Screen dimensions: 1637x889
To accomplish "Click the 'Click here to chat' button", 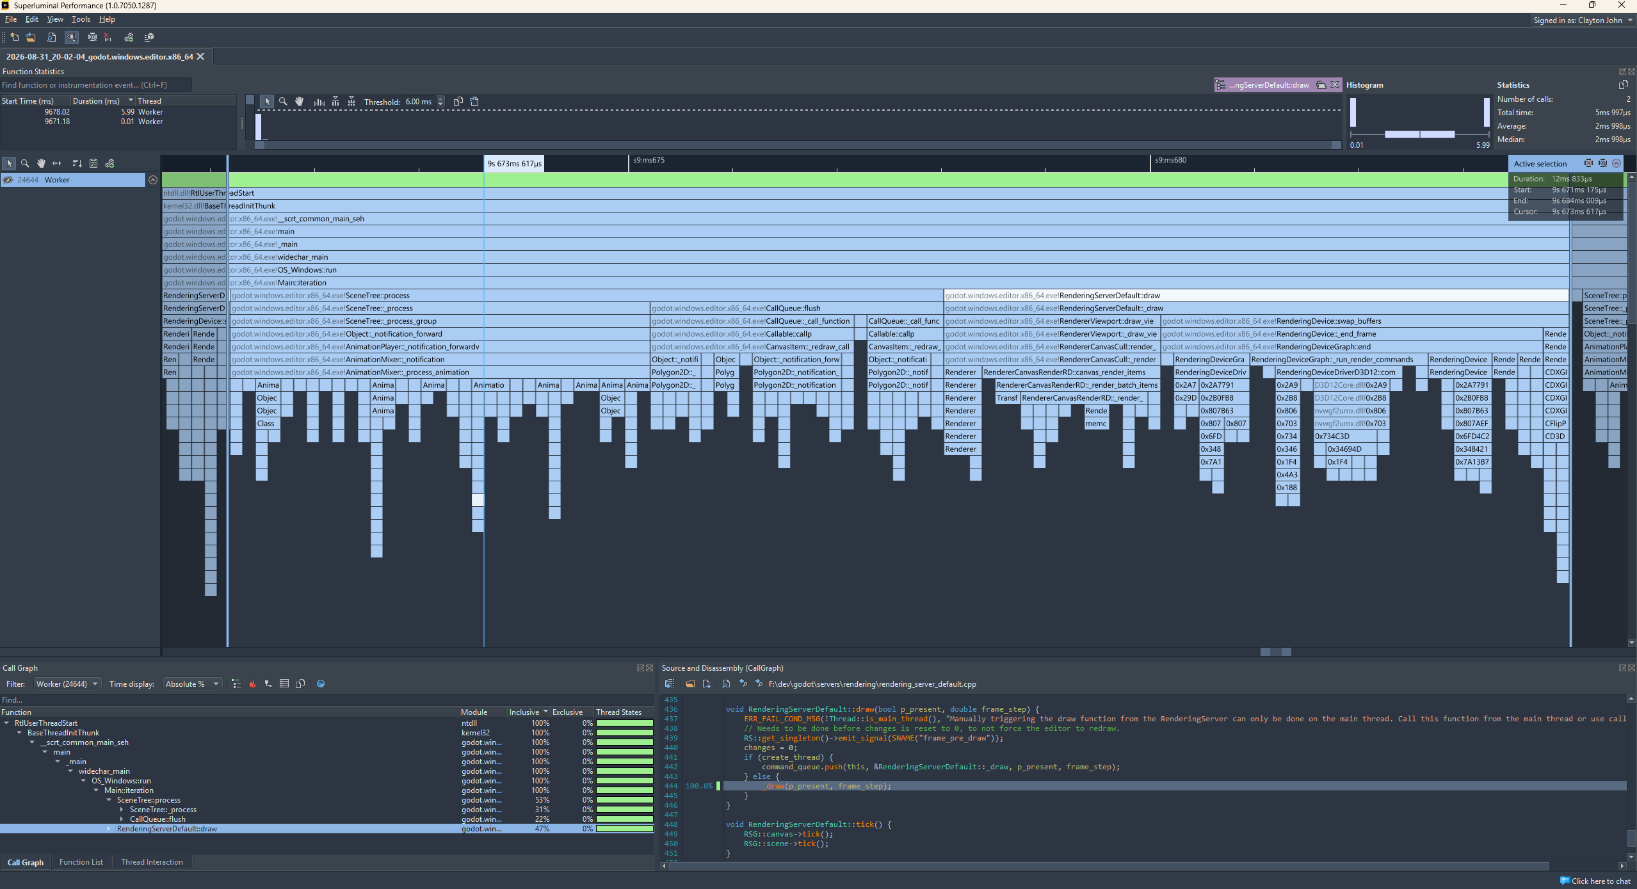I will pos(1595,881).
